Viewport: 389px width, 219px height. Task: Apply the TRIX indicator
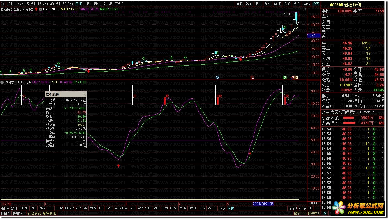[x=59, y=208]
